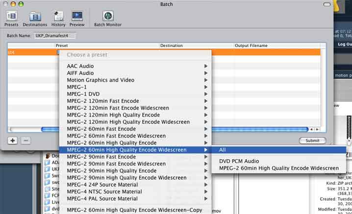The width and height of the screenshot is (352, 214).
Task: Expand the MPEG-2 90min Fast Encode arrow
Action: [205, 157]
